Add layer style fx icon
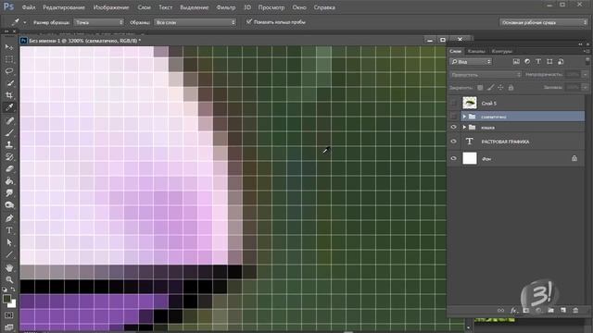This screenshot has width=593, height=333. [x=513, y=311]
